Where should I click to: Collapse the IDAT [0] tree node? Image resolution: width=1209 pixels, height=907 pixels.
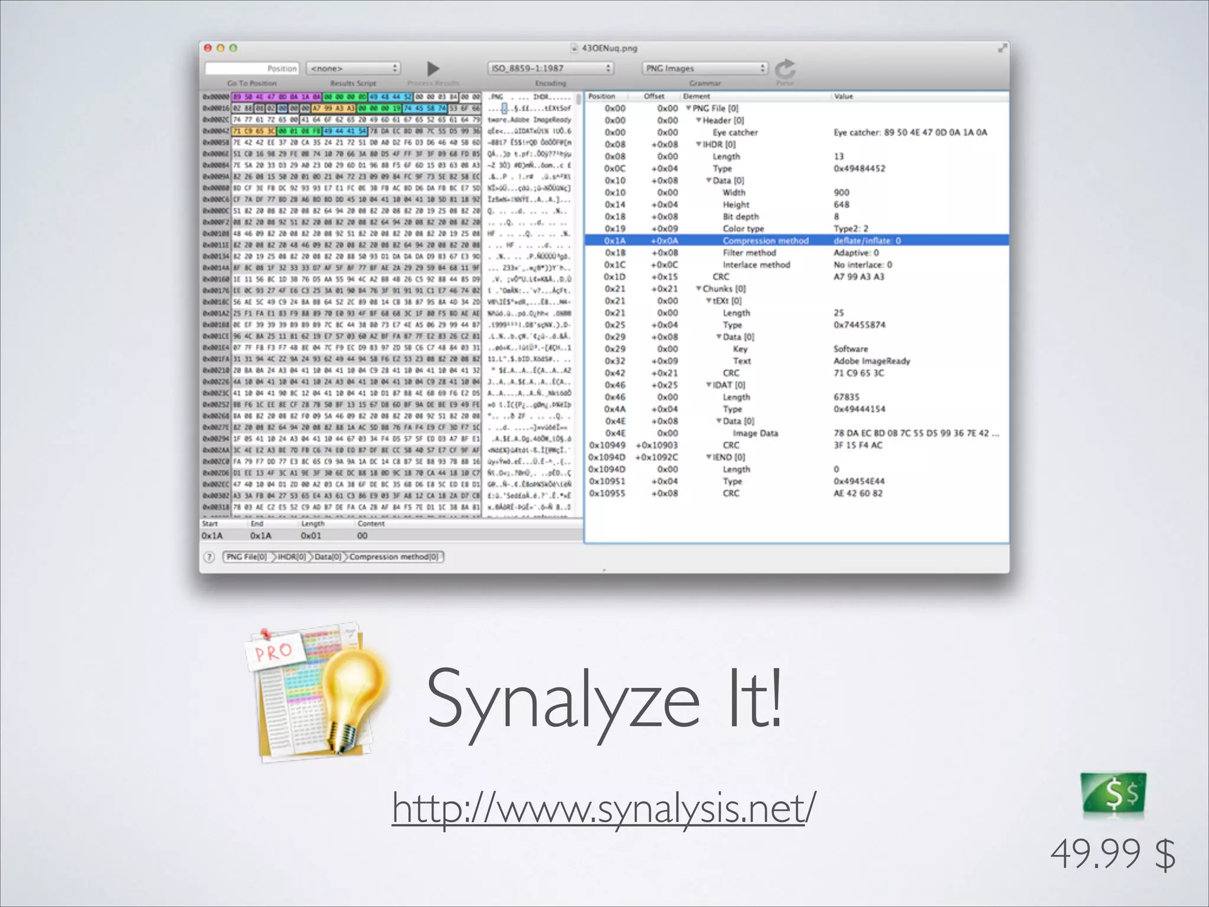tap(708, 385)
